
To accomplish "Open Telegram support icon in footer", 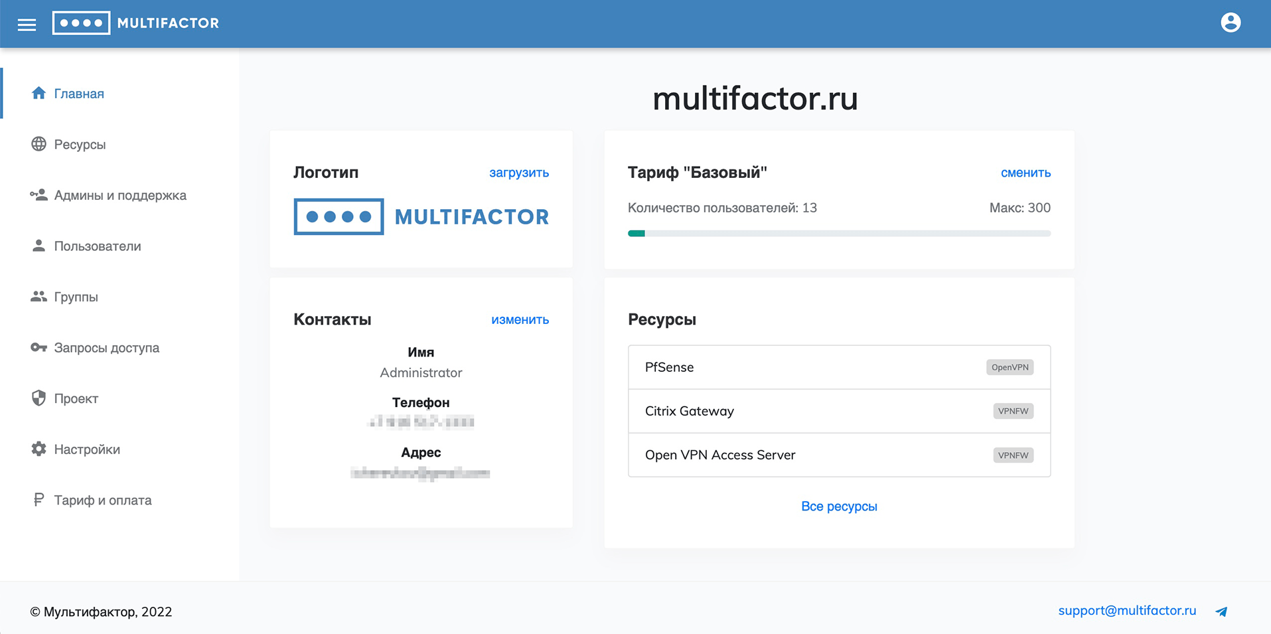I will 1221,611.
